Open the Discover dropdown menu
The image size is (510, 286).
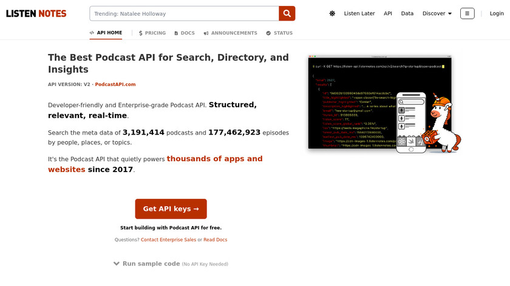437,13
